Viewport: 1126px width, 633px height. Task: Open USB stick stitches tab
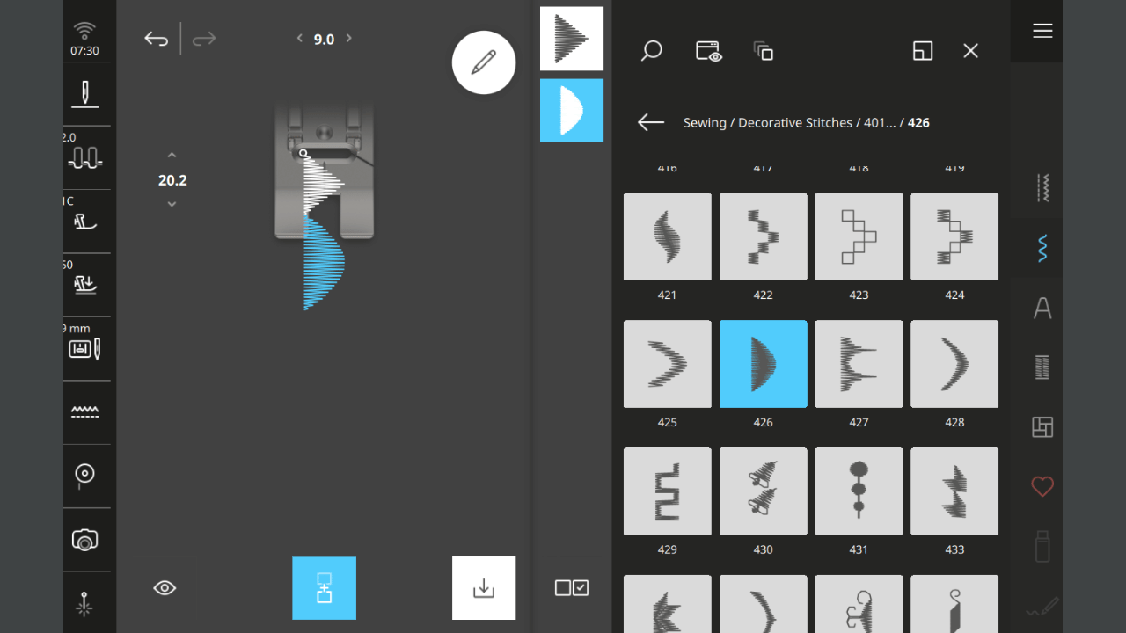1042,546
